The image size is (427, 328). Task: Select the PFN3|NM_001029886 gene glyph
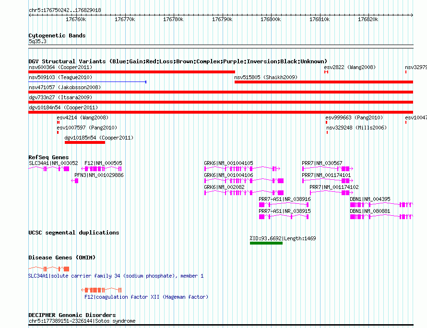[75, 181]
